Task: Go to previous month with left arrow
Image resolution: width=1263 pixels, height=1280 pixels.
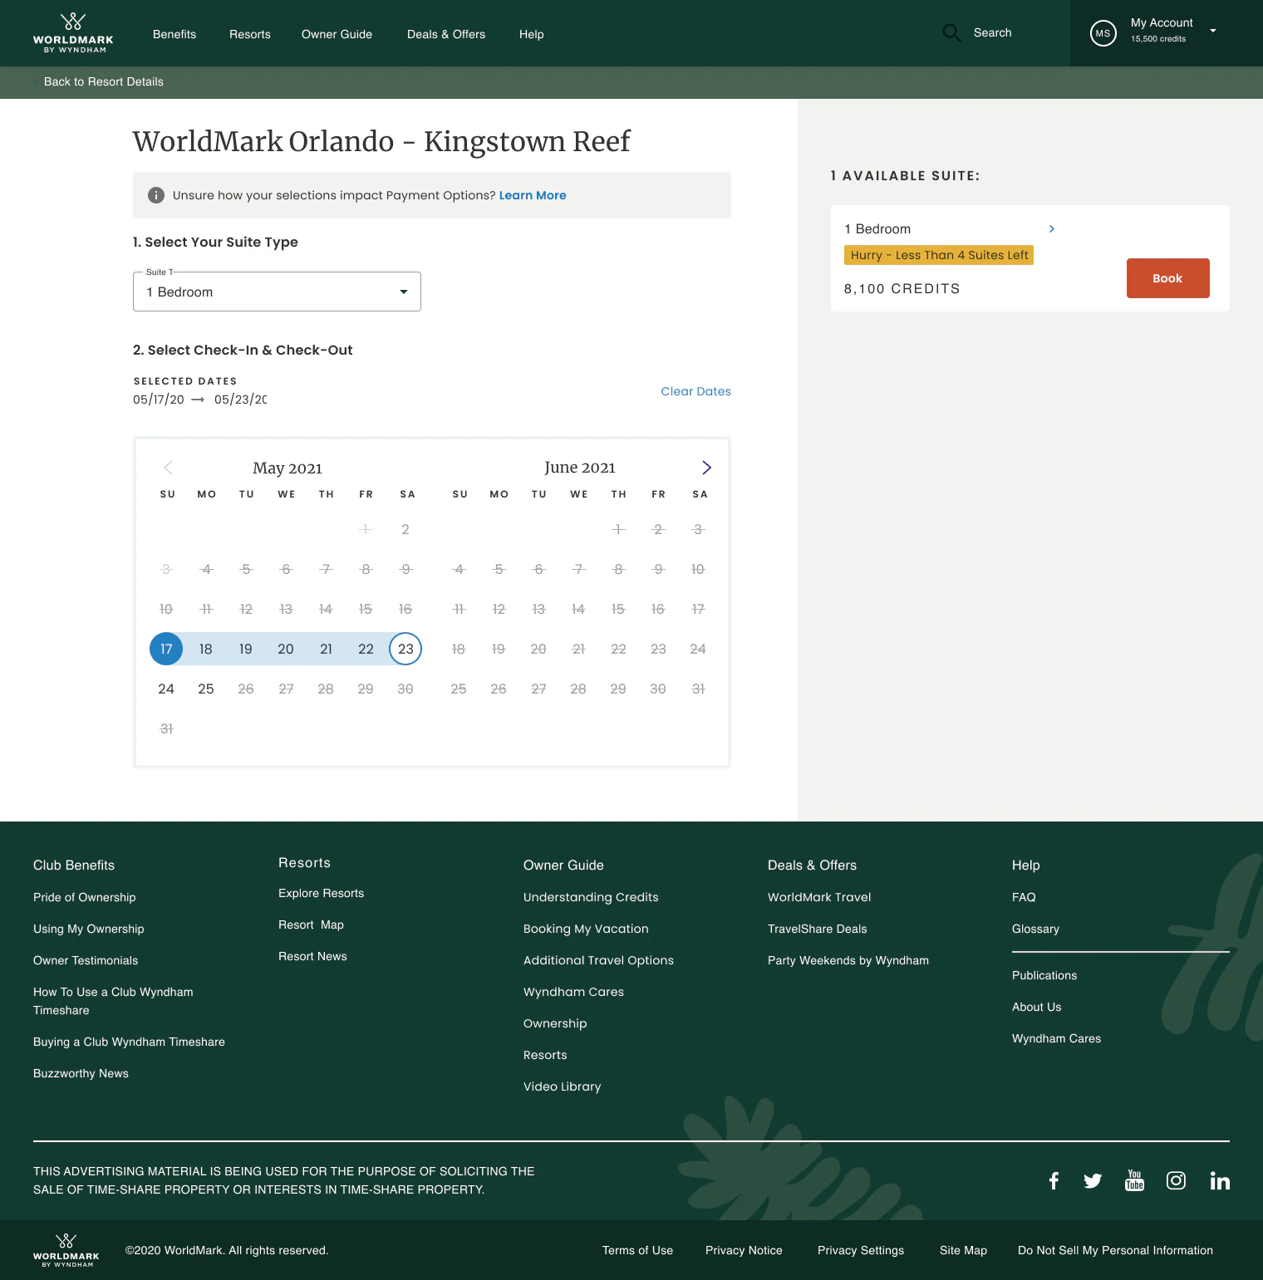Action: (x=168, y=468)
